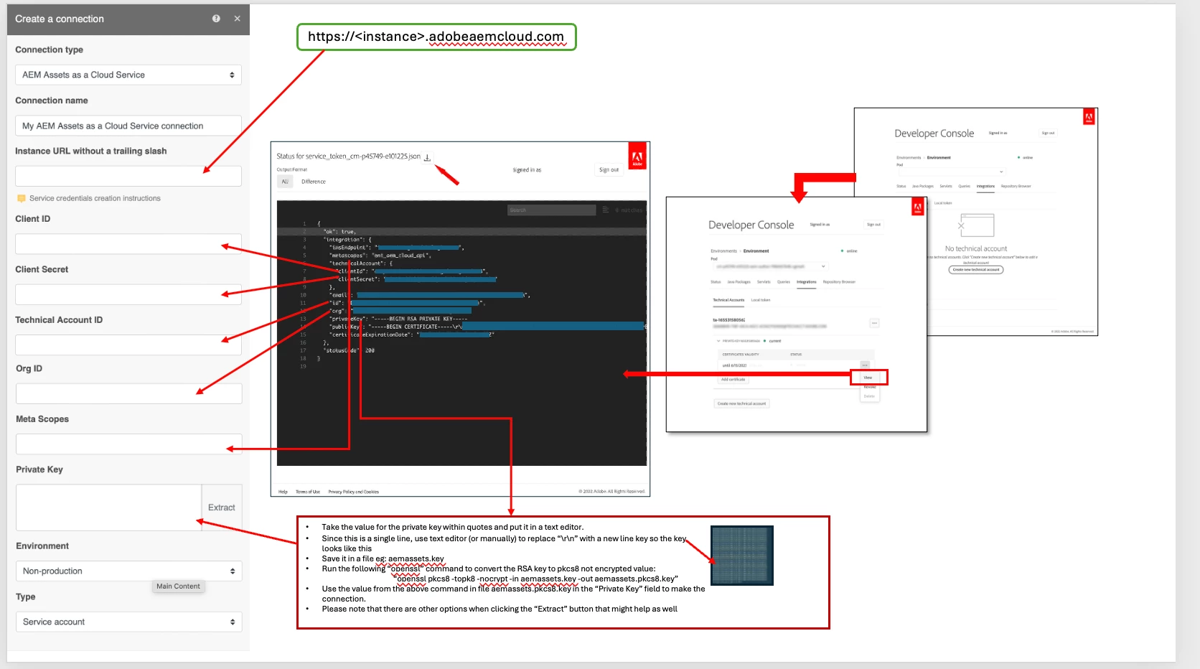
Task: Switch to Status tab in front Developer Console
Action: pyautogui.click(x=716, y=282)
